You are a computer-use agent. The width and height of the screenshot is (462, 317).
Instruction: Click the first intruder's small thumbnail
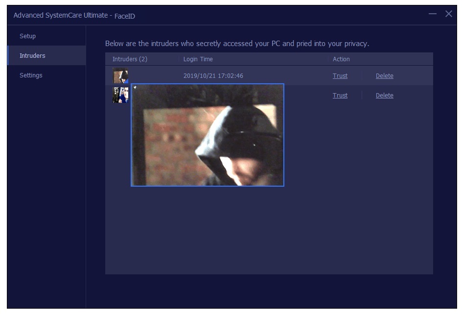point(120,76)
